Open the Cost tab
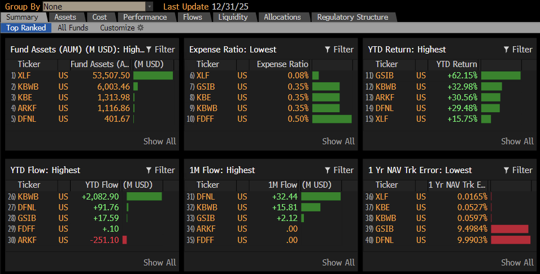This screenshot has width=540, height=274. point(99,17)
